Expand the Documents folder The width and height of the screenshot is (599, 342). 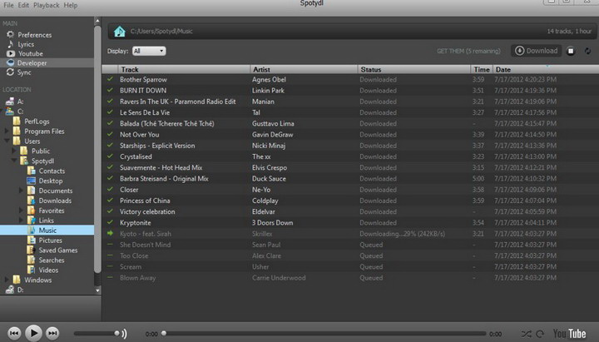tap(21, 191)
